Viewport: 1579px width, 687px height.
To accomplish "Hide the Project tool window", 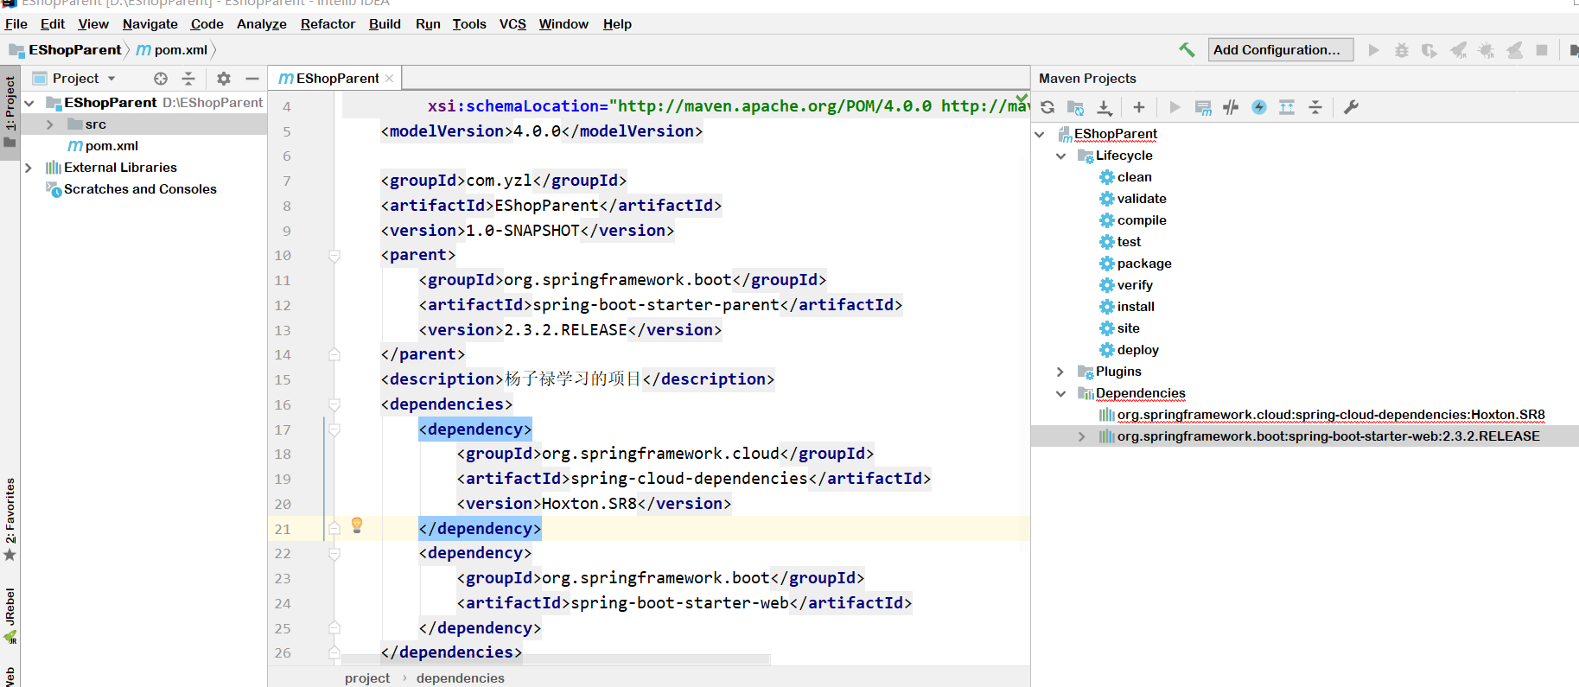I will (x=252, y=79).
